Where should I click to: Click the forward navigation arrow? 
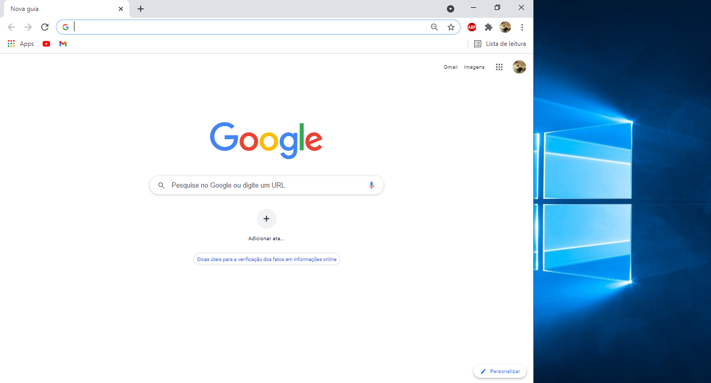tap(28, 27)
